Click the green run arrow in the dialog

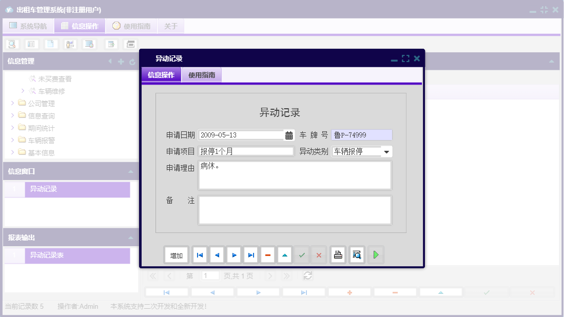coord(376,254)
